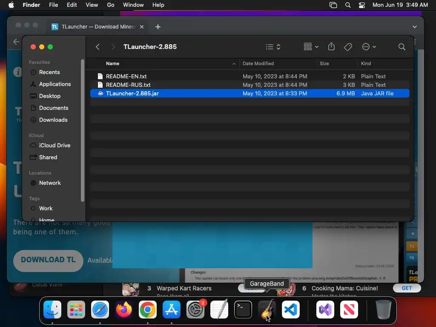436x327 pixels.
Task: Expand browser tab list chevron
Action: (415, 27)
